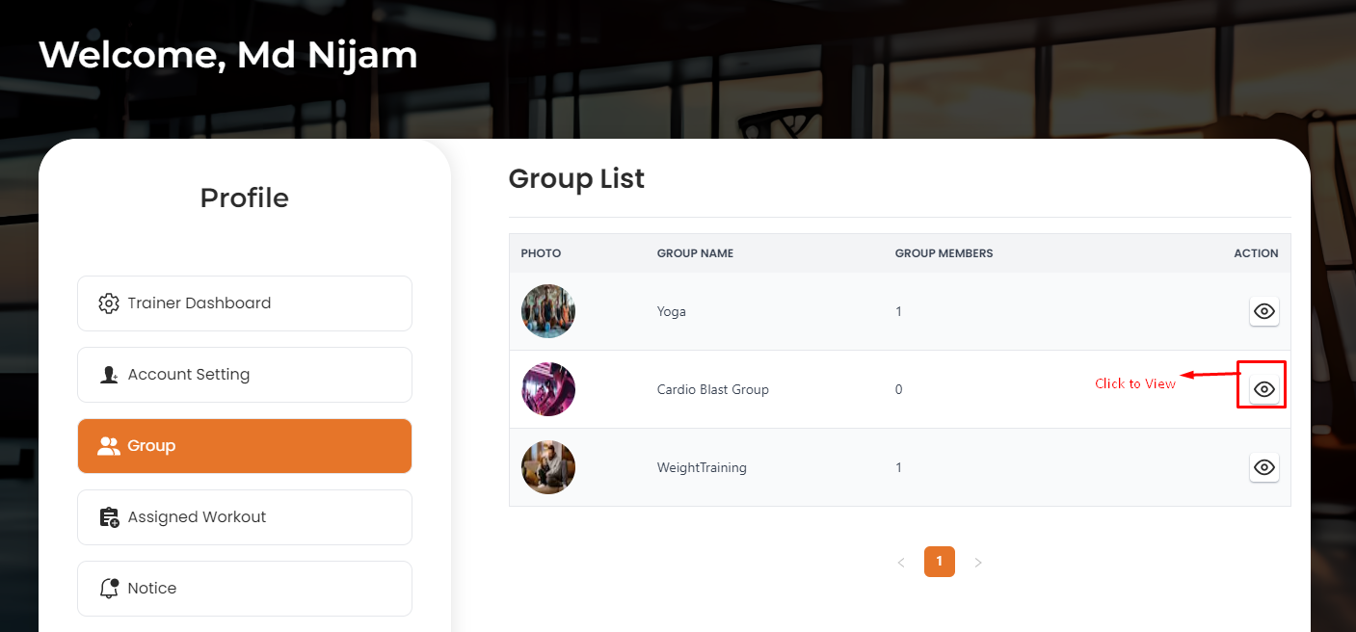The image size is (1356, 632).
Task: Click the Cardio Blast Group photo
Action: coord(548,389)
